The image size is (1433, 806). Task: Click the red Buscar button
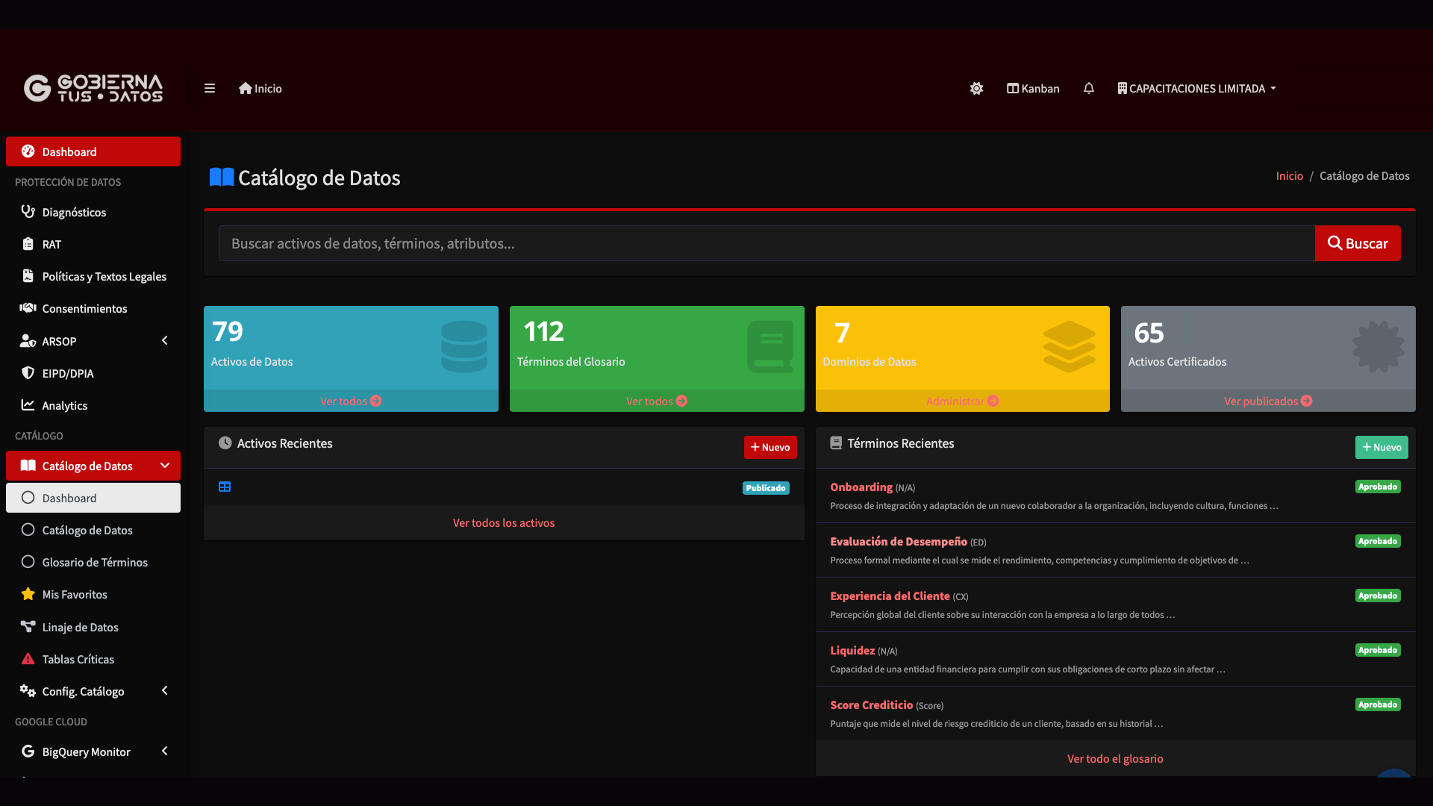(x=1357, y=243)
